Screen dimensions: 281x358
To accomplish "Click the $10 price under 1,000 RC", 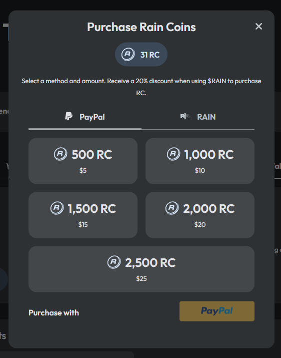I will coord(200,171).
